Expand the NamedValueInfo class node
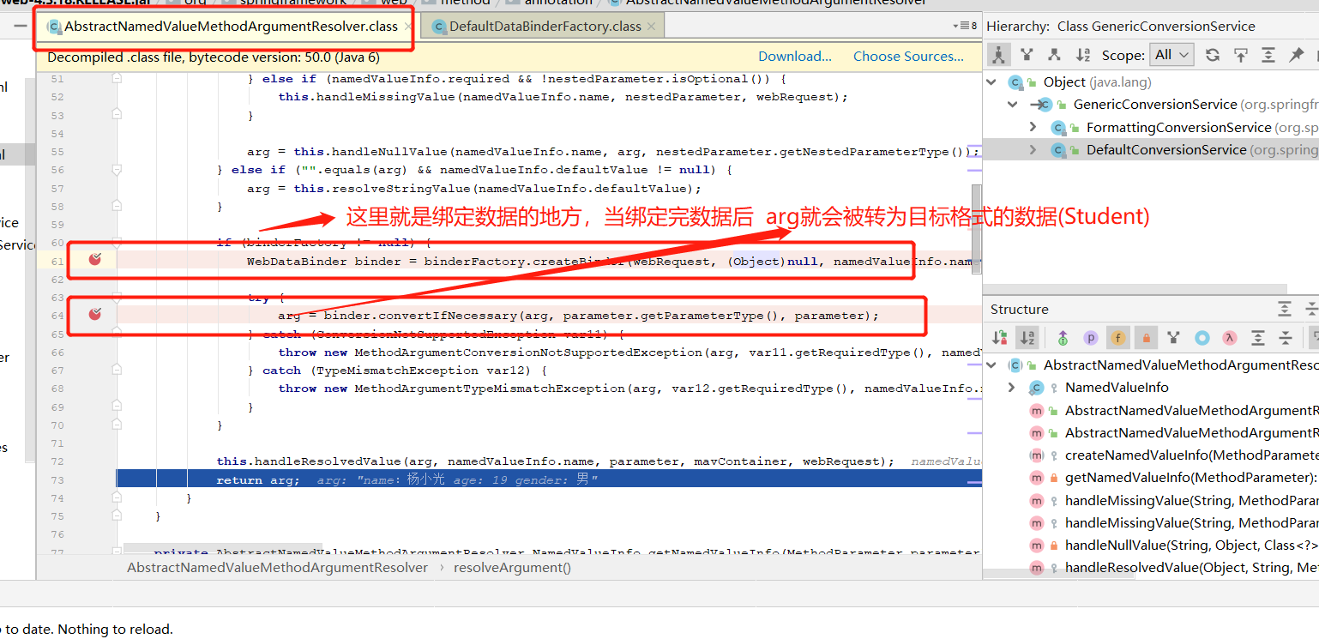The height and width of the screenshot is (639, 1319). point(1012,388)
